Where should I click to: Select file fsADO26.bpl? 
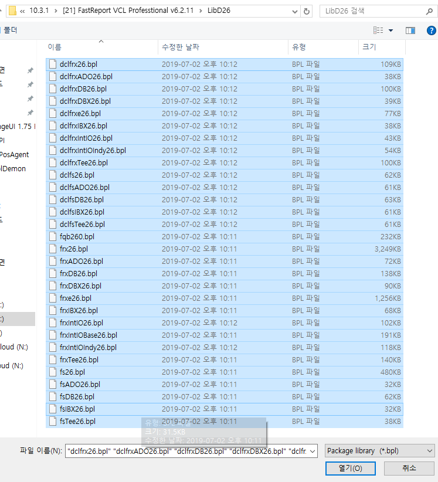[x=225, y=384]
